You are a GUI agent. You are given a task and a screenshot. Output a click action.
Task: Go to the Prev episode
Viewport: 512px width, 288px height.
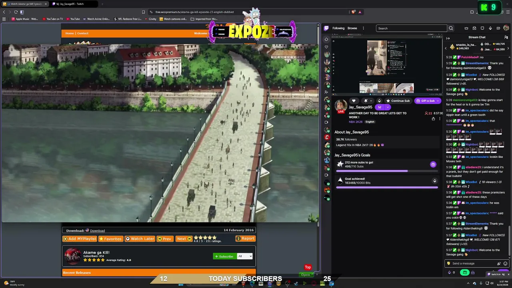pyautogui.click(x=164, y=239)
